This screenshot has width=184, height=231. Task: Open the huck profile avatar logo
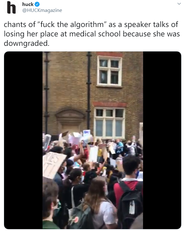(11, 8)
